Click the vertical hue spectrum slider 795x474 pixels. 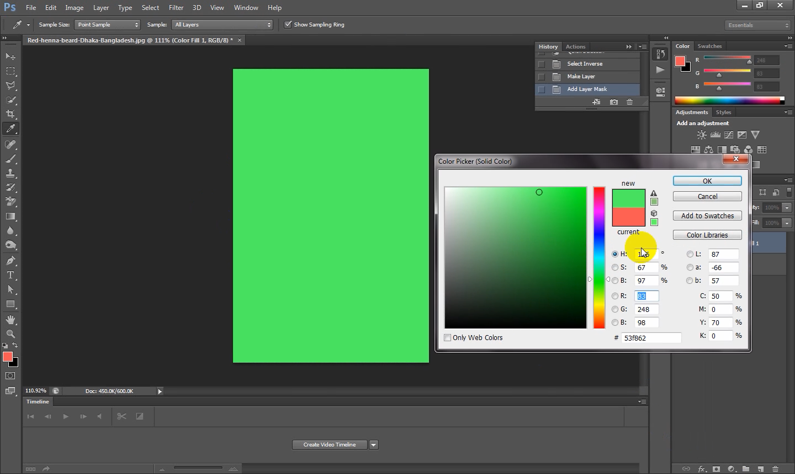click(599, 257)
